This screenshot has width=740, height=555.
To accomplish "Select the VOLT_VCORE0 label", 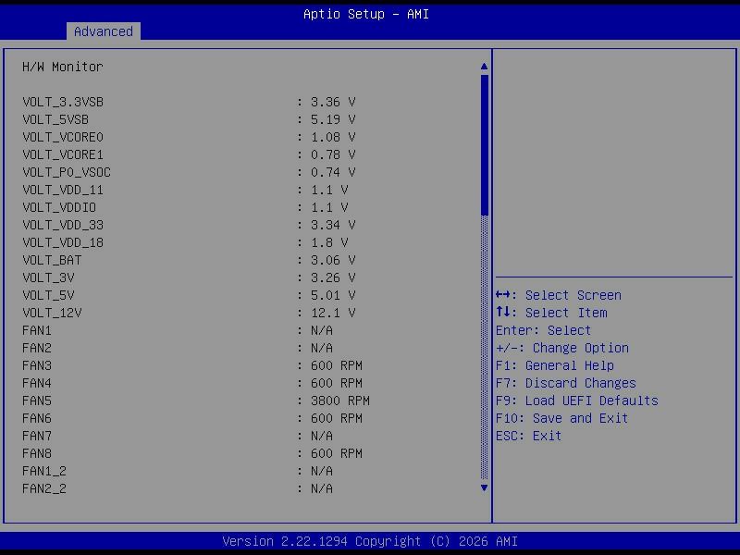I will click(63, 137).
